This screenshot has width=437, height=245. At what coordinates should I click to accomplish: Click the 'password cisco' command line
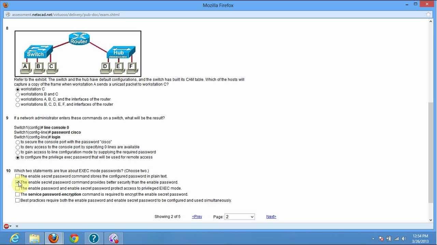[x=47, y=132]
